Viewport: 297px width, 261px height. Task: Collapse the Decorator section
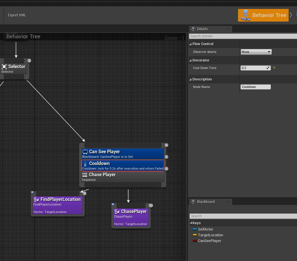[190, 61]
